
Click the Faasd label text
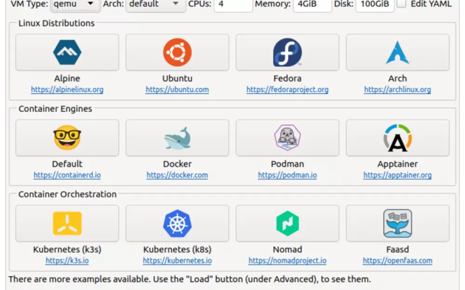tap(398, 249)
